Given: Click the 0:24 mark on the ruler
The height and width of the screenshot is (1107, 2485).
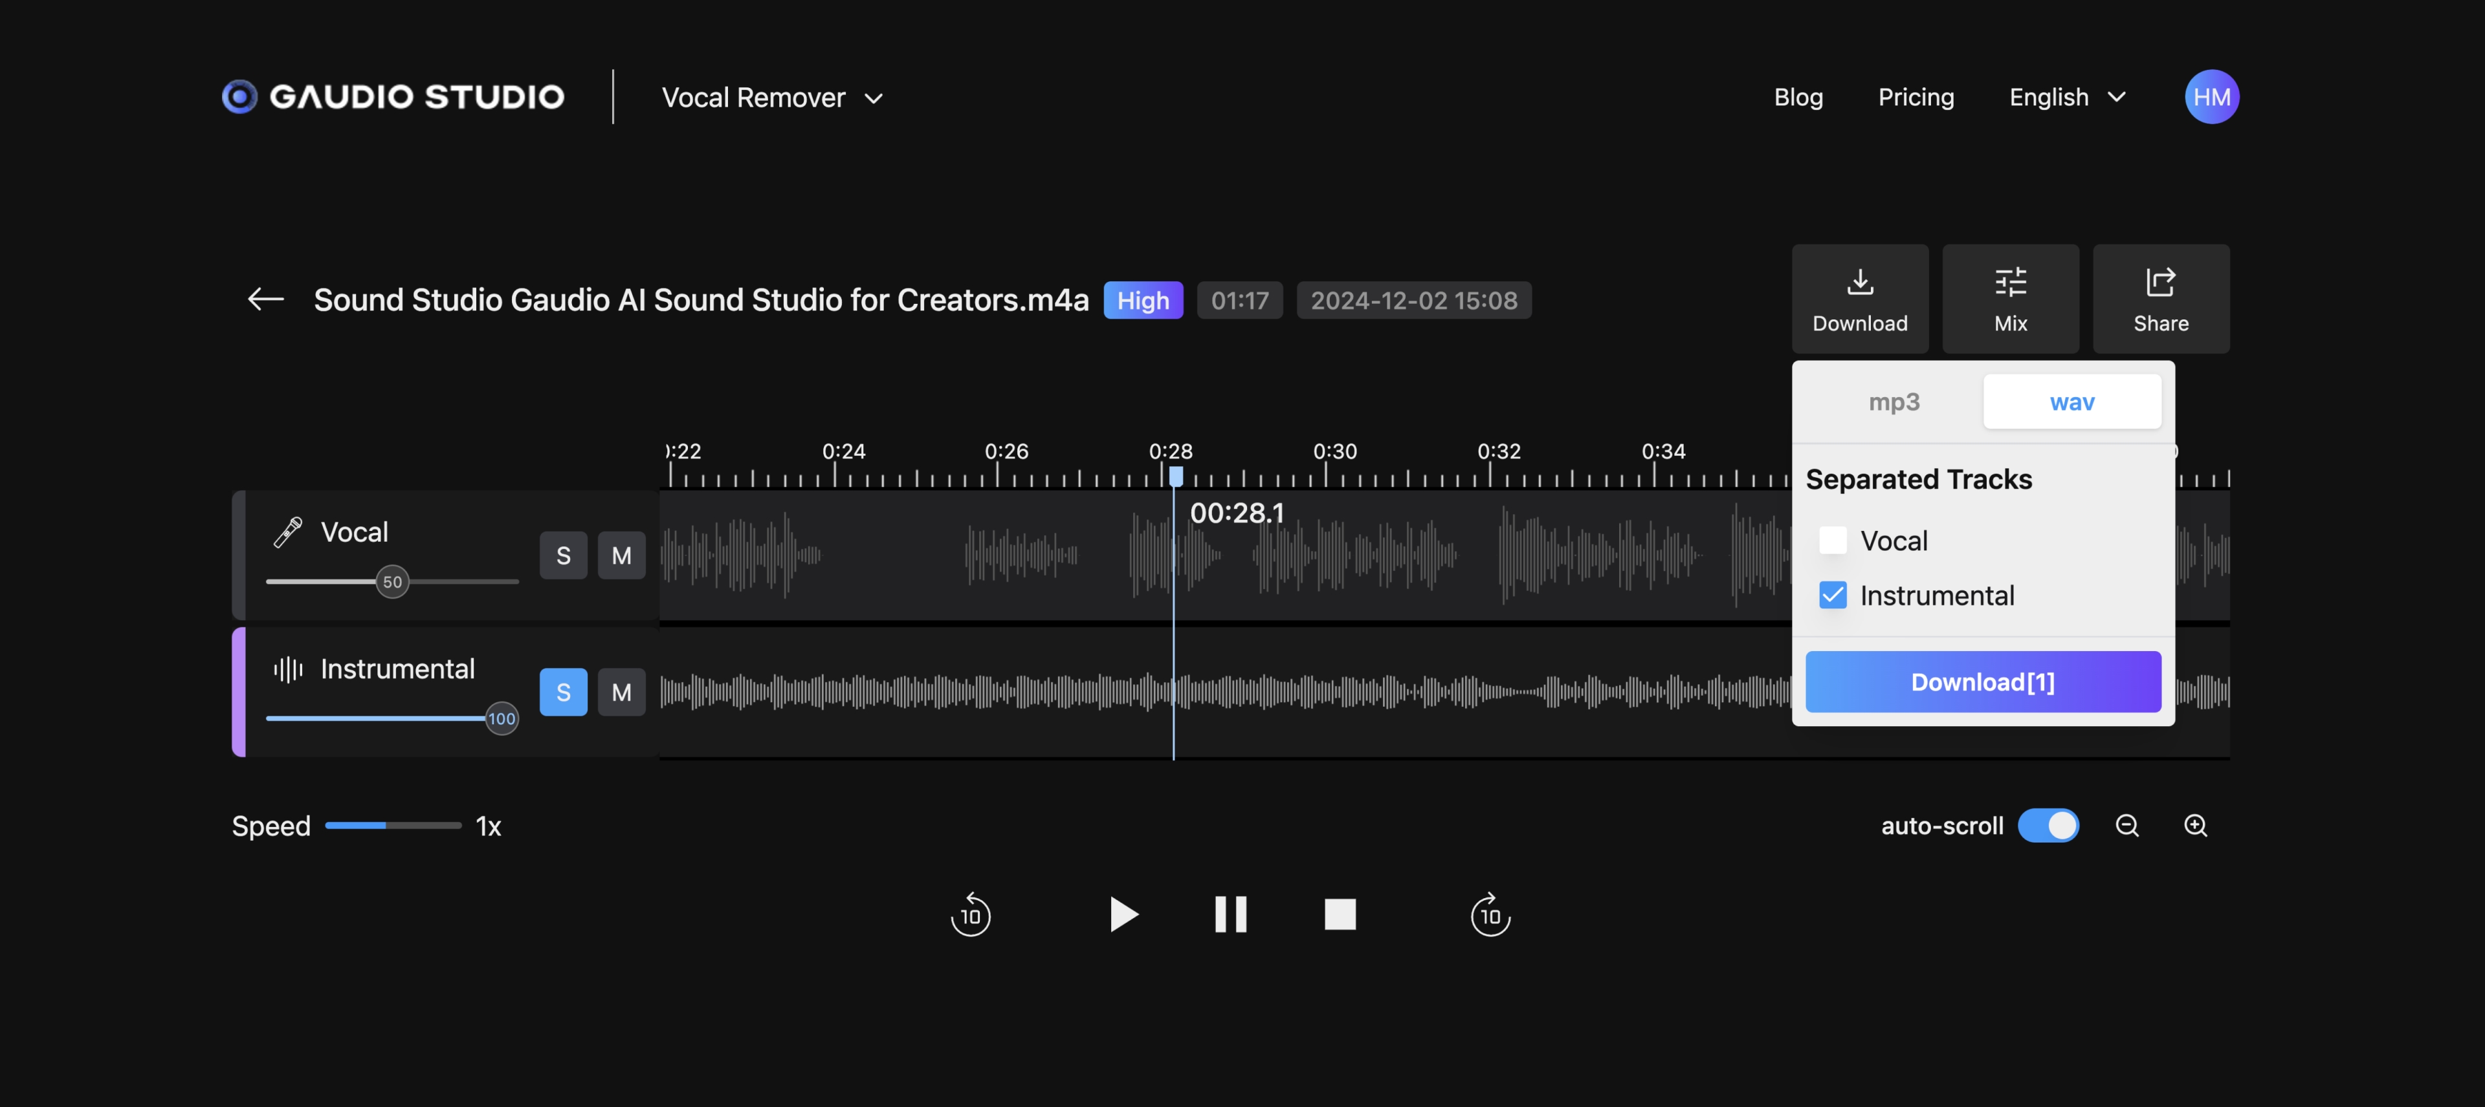Looking at the screenshot, I should [843, 451].
